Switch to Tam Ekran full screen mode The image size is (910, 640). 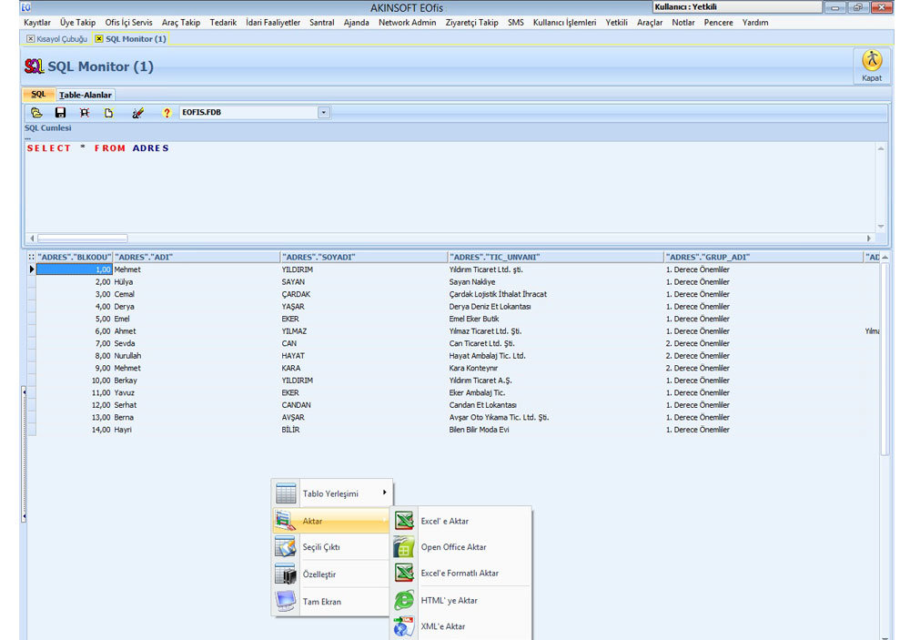tap(332, 602)
